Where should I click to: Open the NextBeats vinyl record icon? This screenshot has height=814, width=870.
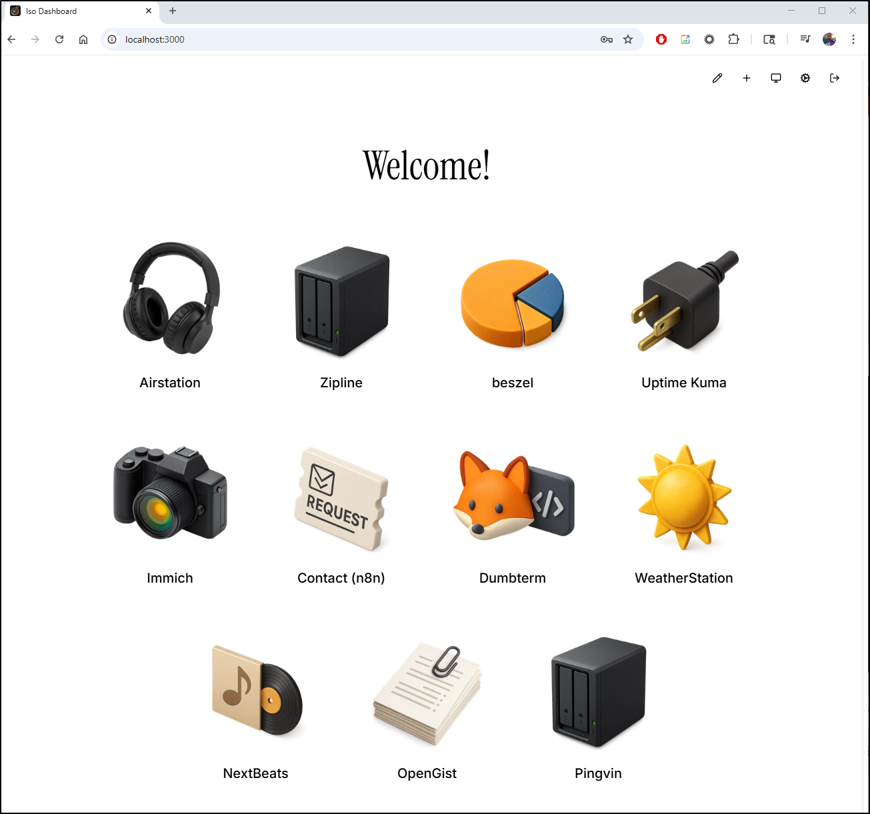257,690
